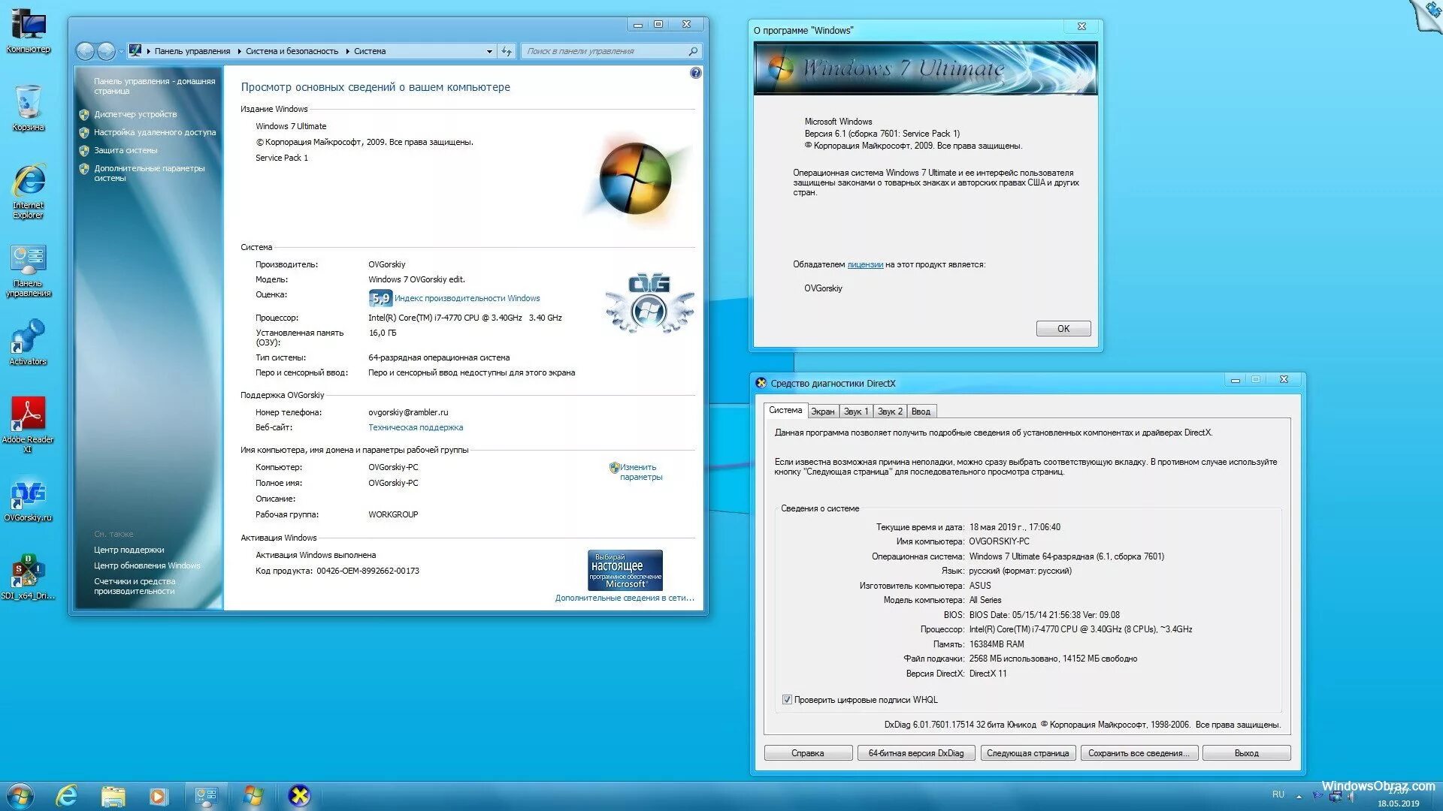The height and width of the screenshot is (811, 1443).
Task: Open the Компьютер desktop icon
Action: pos(29,30)
